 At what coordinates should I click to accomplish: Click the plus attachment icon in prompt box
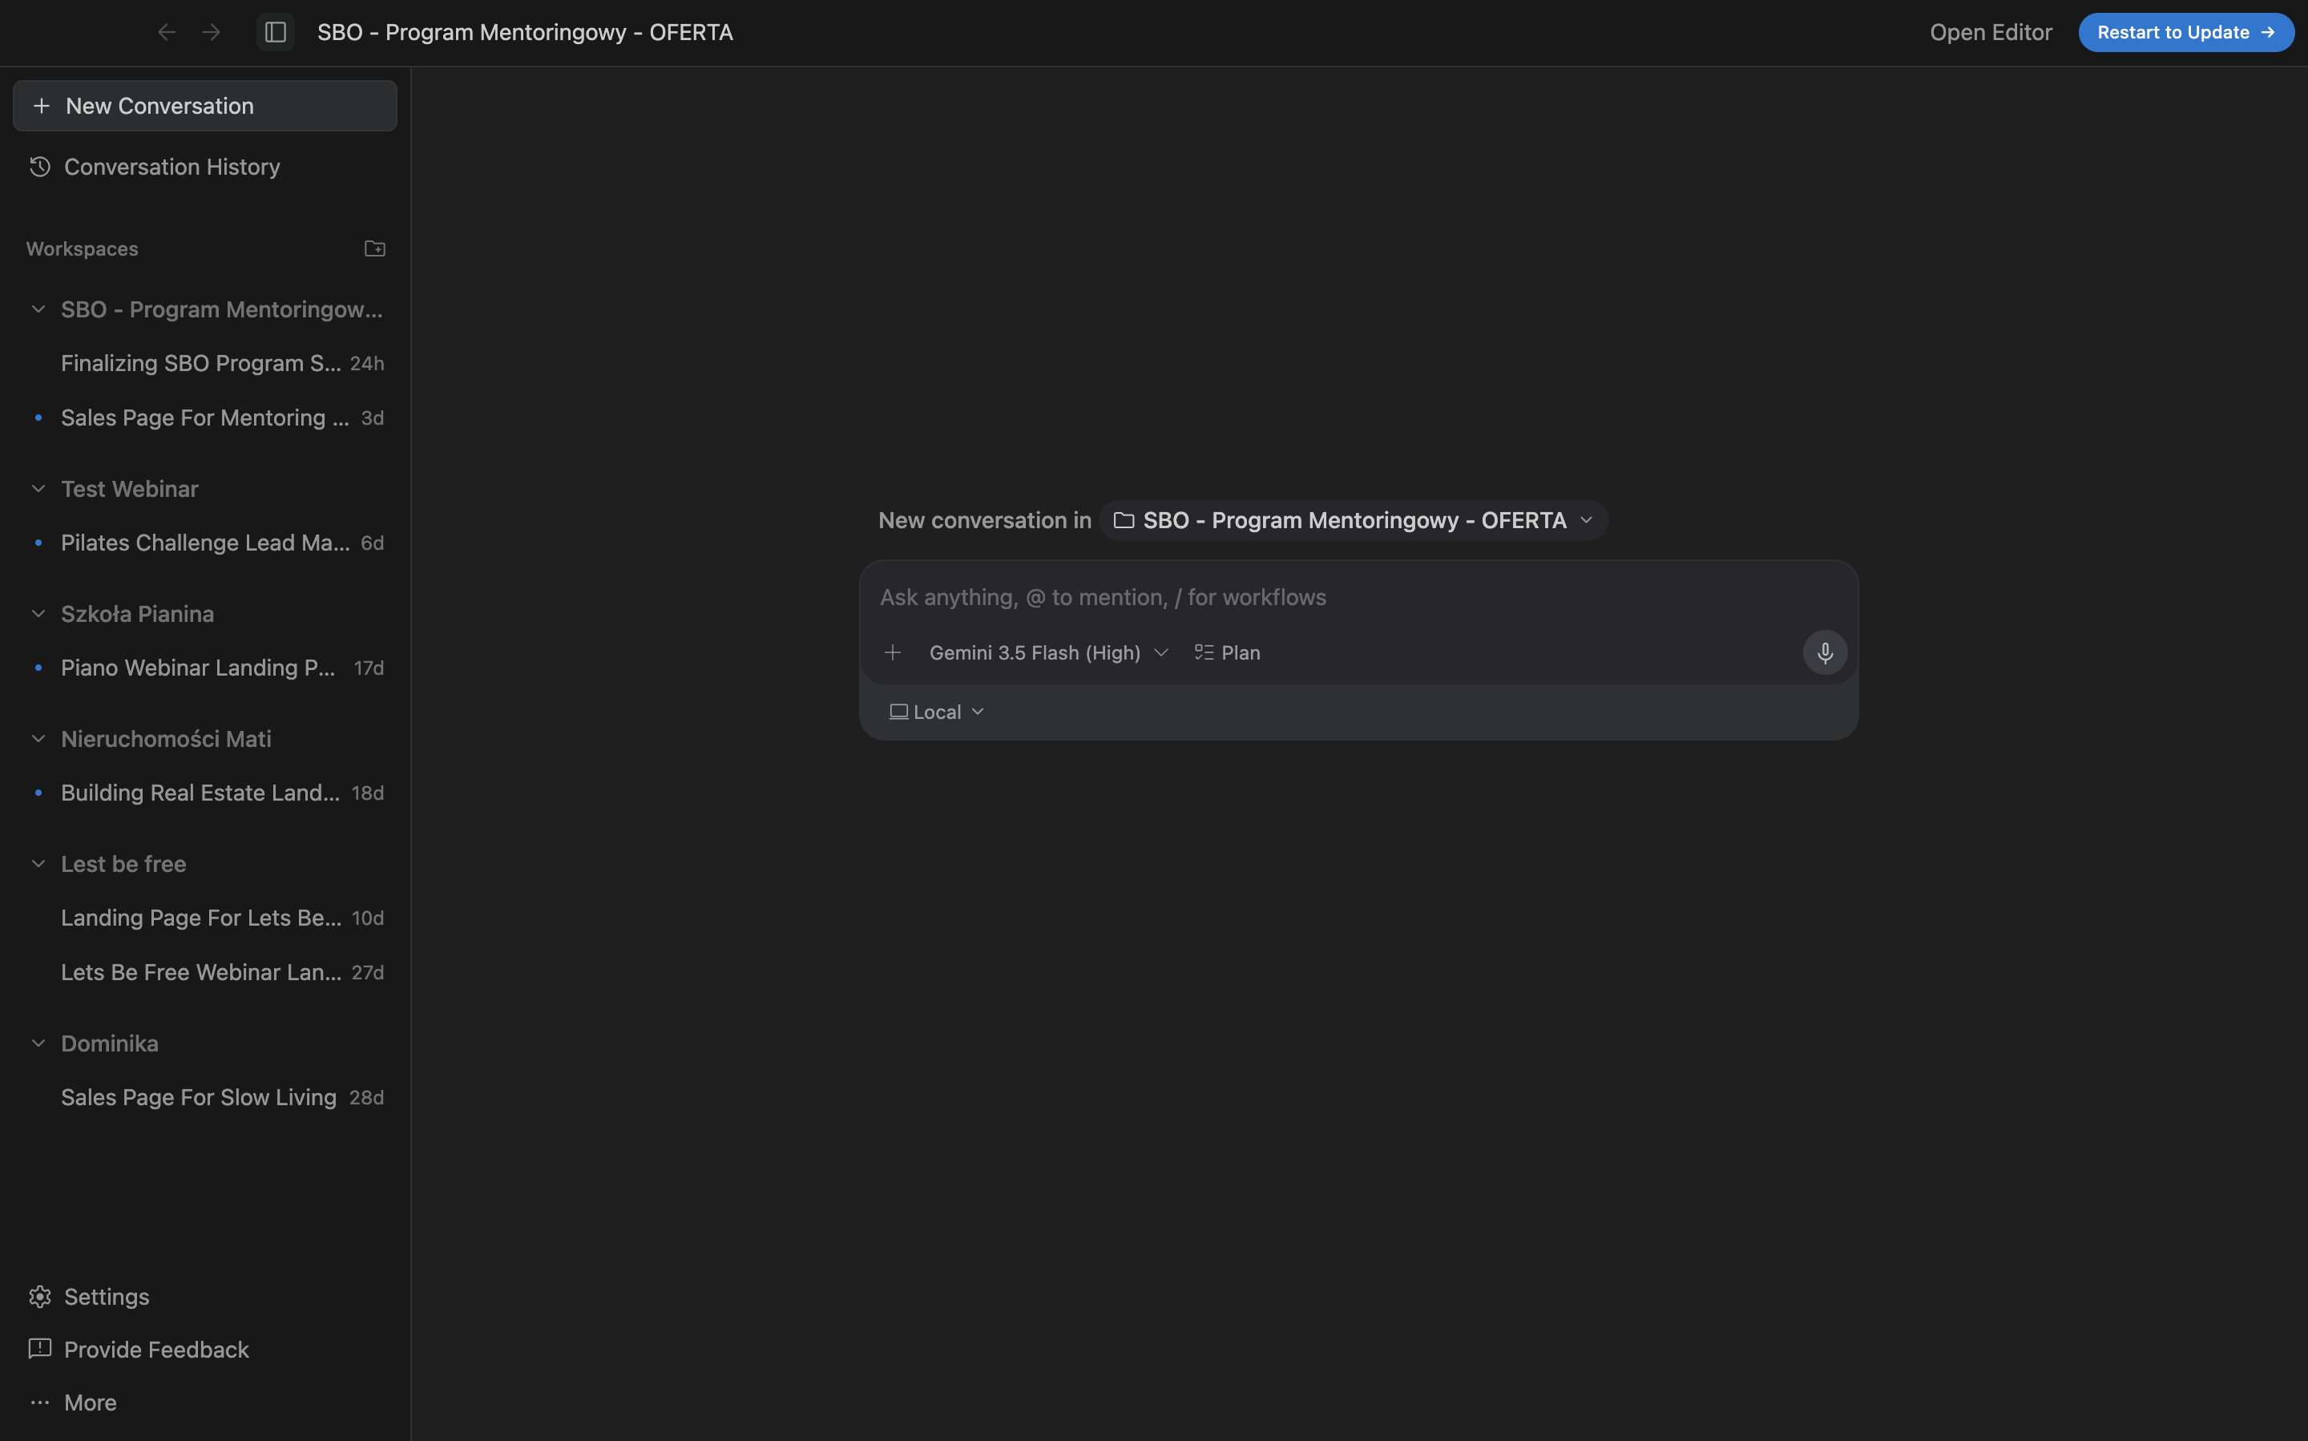point(892,653)
